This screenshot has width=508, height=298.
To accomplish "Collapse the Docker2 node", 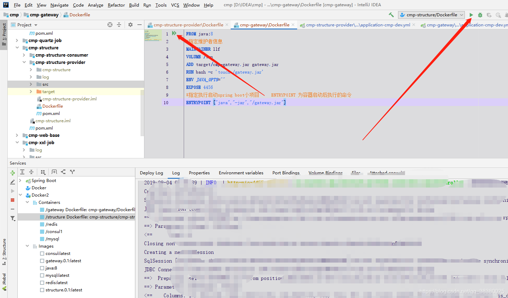I will coord(21,195).
